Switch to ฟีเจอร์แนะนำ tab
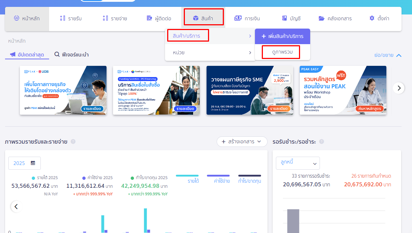 pos(71,55)
